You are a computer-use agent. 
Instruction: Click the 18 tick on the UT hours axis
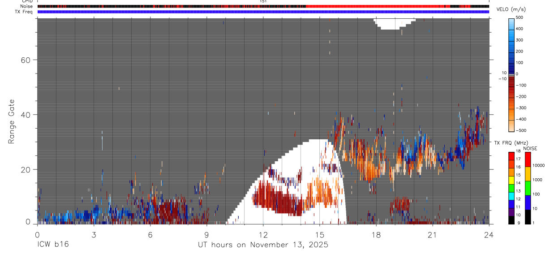point(376,234)
